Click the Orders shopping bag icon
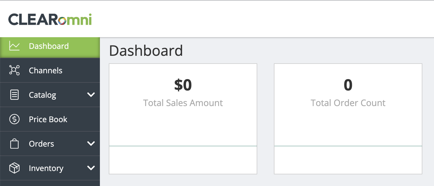The width and height of the screenshot is (434, 186). [14, 144]
